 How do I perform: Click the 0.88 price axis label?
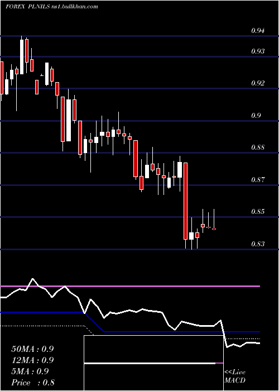(x=258, y=147)
